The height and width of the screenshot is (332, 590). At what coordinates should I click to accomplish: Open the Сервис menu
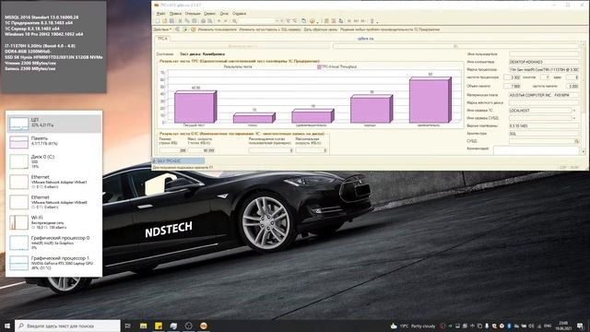[x=209, y=14]
